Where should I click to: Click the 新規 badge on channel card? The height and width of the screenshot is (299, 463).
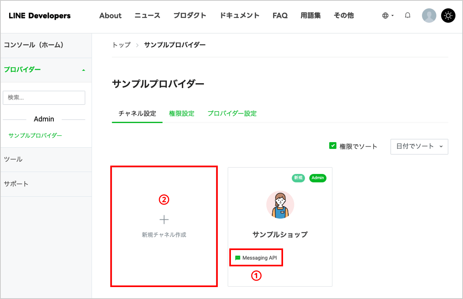tap(298, 178)
